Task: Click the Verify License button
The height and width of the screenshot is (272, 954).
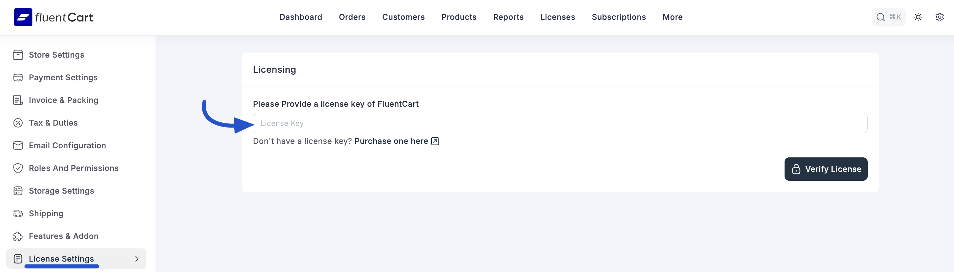Action: pos(826,169)
